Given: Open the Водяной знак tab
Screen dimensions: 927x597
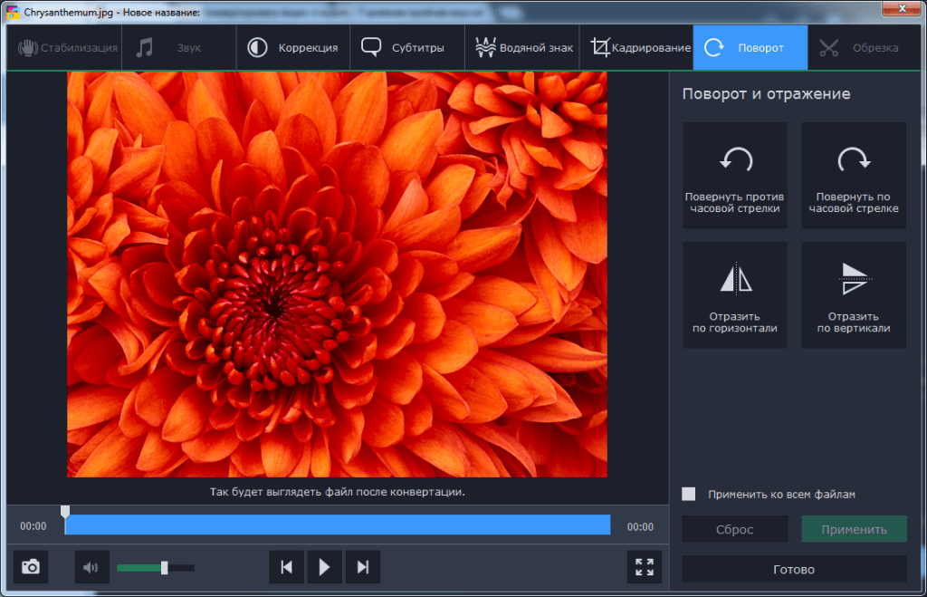Looking at the screenshot, I should (521, 48).
